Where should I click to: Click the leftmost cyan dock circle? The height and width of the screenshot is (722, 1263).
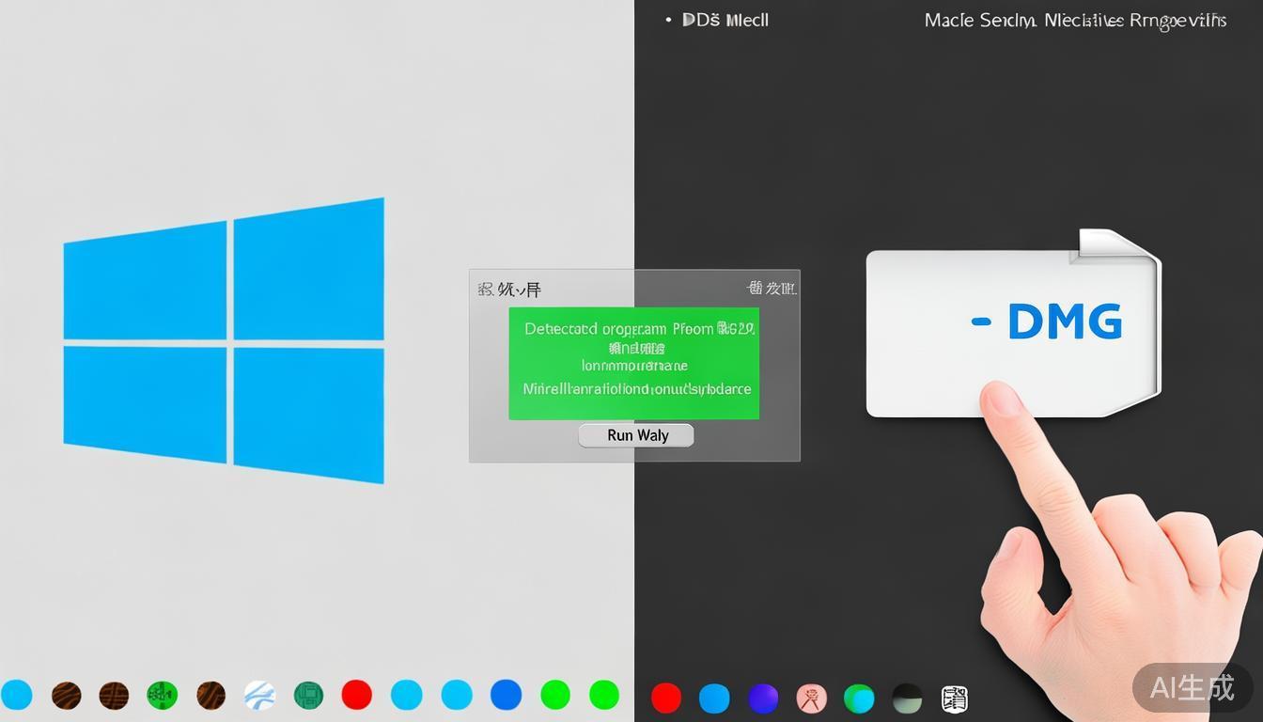tap(17, 696)
